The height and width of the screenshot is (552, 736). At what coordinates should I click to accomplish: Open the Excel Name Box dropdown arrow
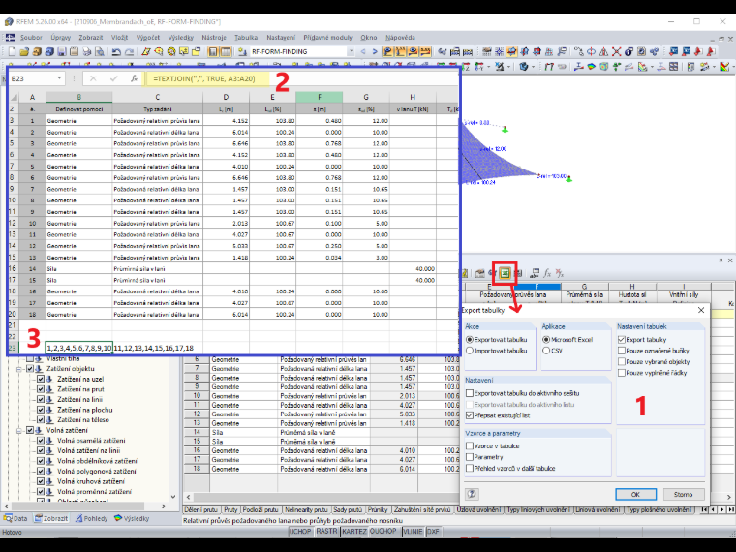pyautogui.click(x=59, y=78)
